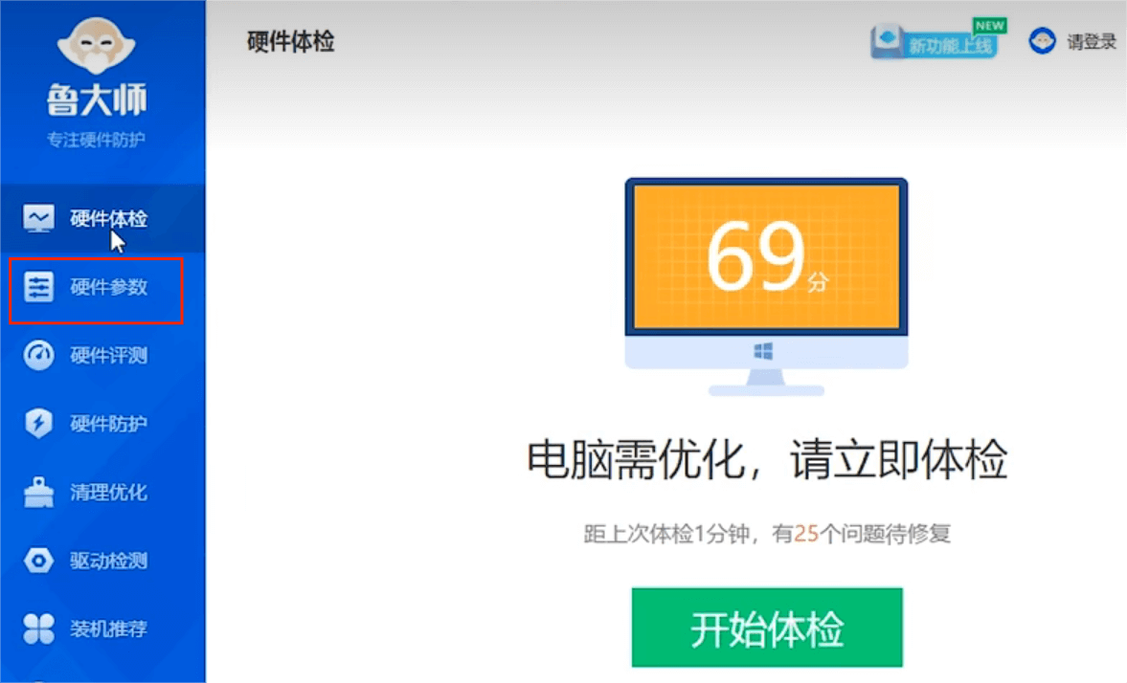
Task: Click the blue user avatar icon
Action: tap(1042, 41)
